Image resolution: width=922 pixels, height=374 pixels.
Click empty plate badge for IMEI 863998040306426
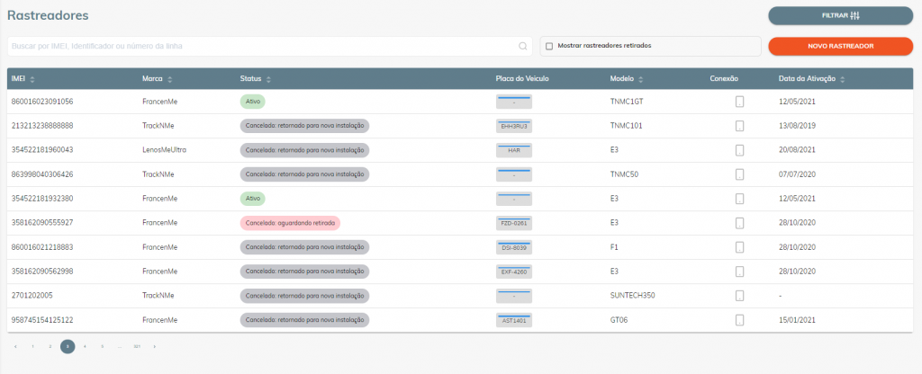(514, 174)
